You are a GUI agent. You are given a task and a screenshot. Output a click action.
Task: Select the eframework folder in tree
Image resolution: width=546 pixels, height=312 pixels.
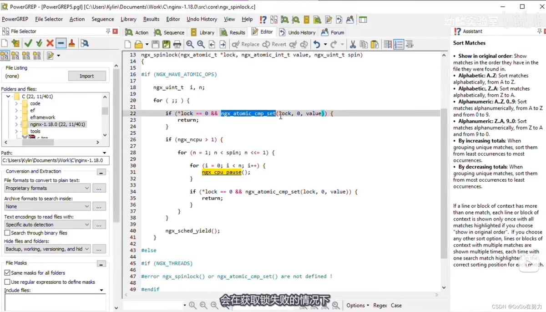pos(43,118)
